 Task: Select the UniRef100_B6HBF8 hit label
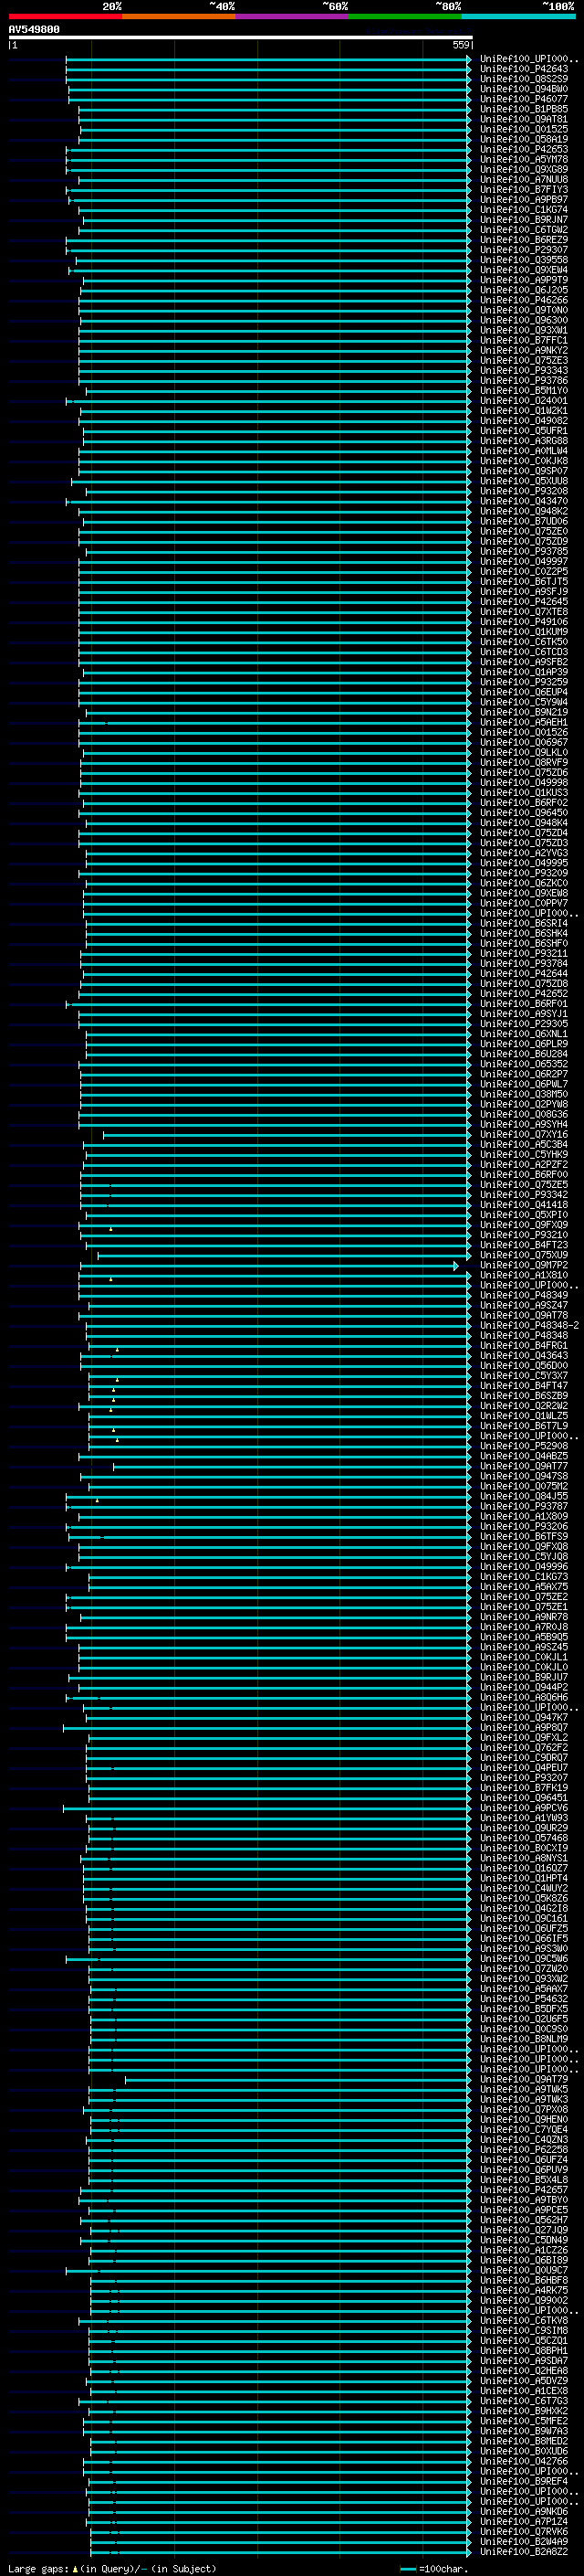[x=524, y=2280]
